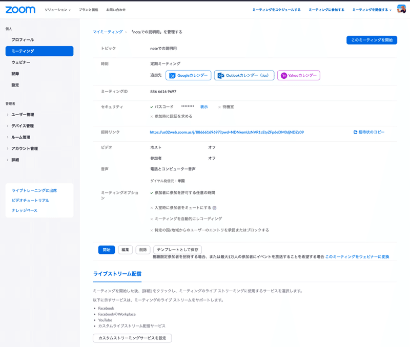Click the YouTube list item
Image resolution: width=410 pixels, height=347 pixels.
[x=105, y=320]
